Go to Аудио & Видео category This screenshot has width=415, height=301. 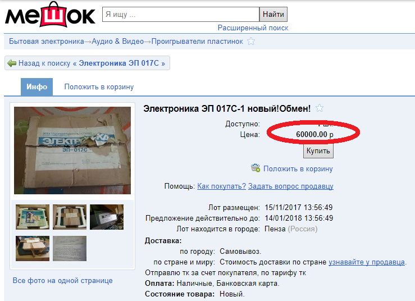117,42
